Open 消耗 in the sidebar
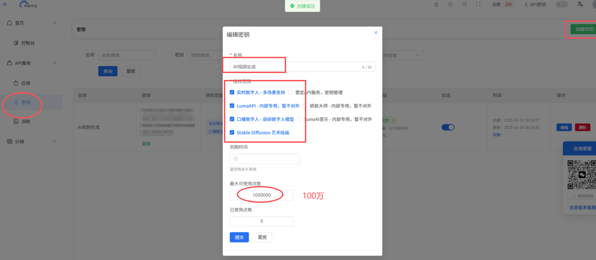 (x=25, y=122)
